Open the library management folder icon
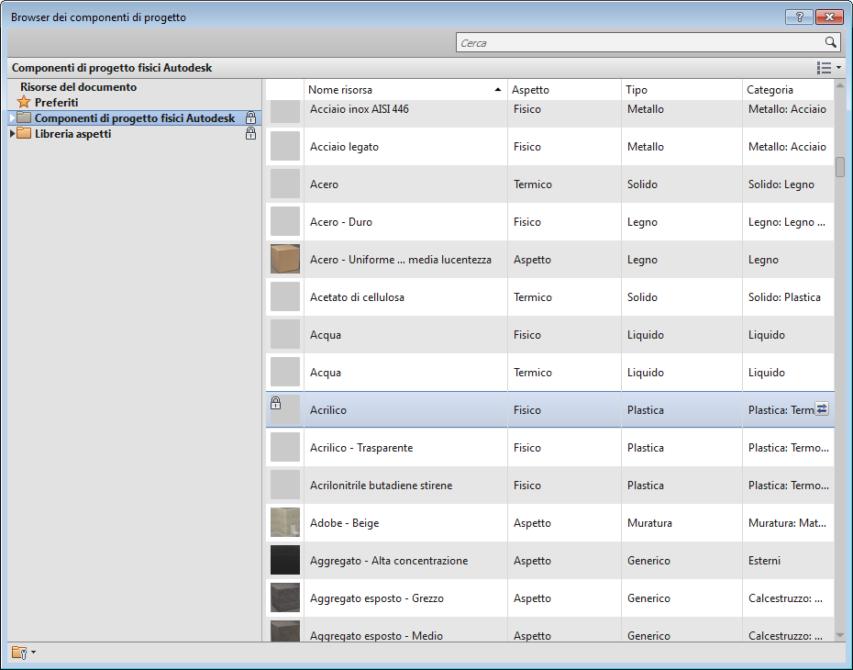The width and height of the screenshot is (853, 670). click(x=19, y=652)
